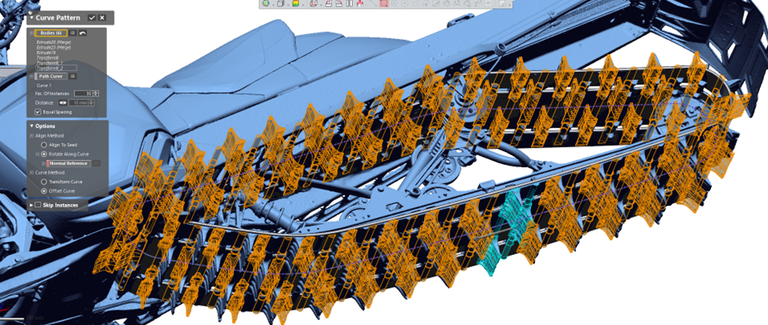Cancel Curve Pattern with the X button
Image resolution: width=768 pixels, height=325 pixels.
tap(102, 18)
